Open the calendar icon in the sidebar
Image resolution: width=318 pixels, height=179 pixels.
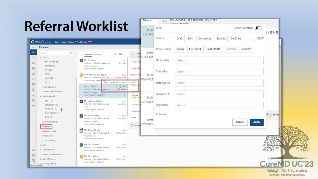(x=34, y=63)
